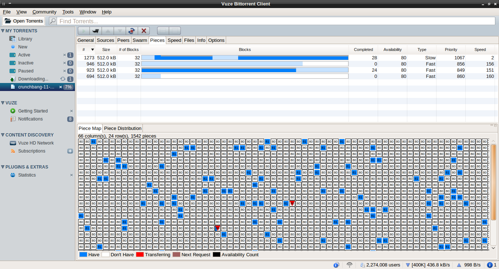
Task: Click the blue info alert icon showing 1
Action: 490,265
